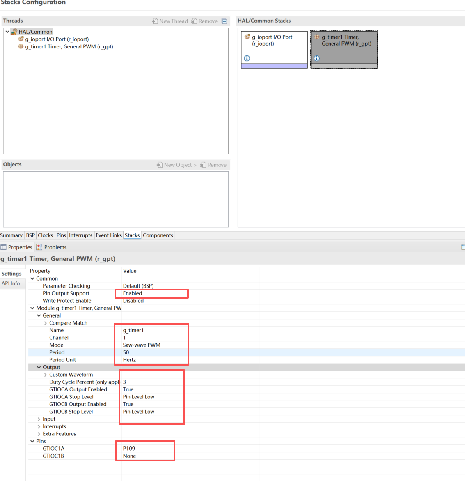Click the g_timer1 tree item icon
Screen dimensions: 465x481
point(21,46)
